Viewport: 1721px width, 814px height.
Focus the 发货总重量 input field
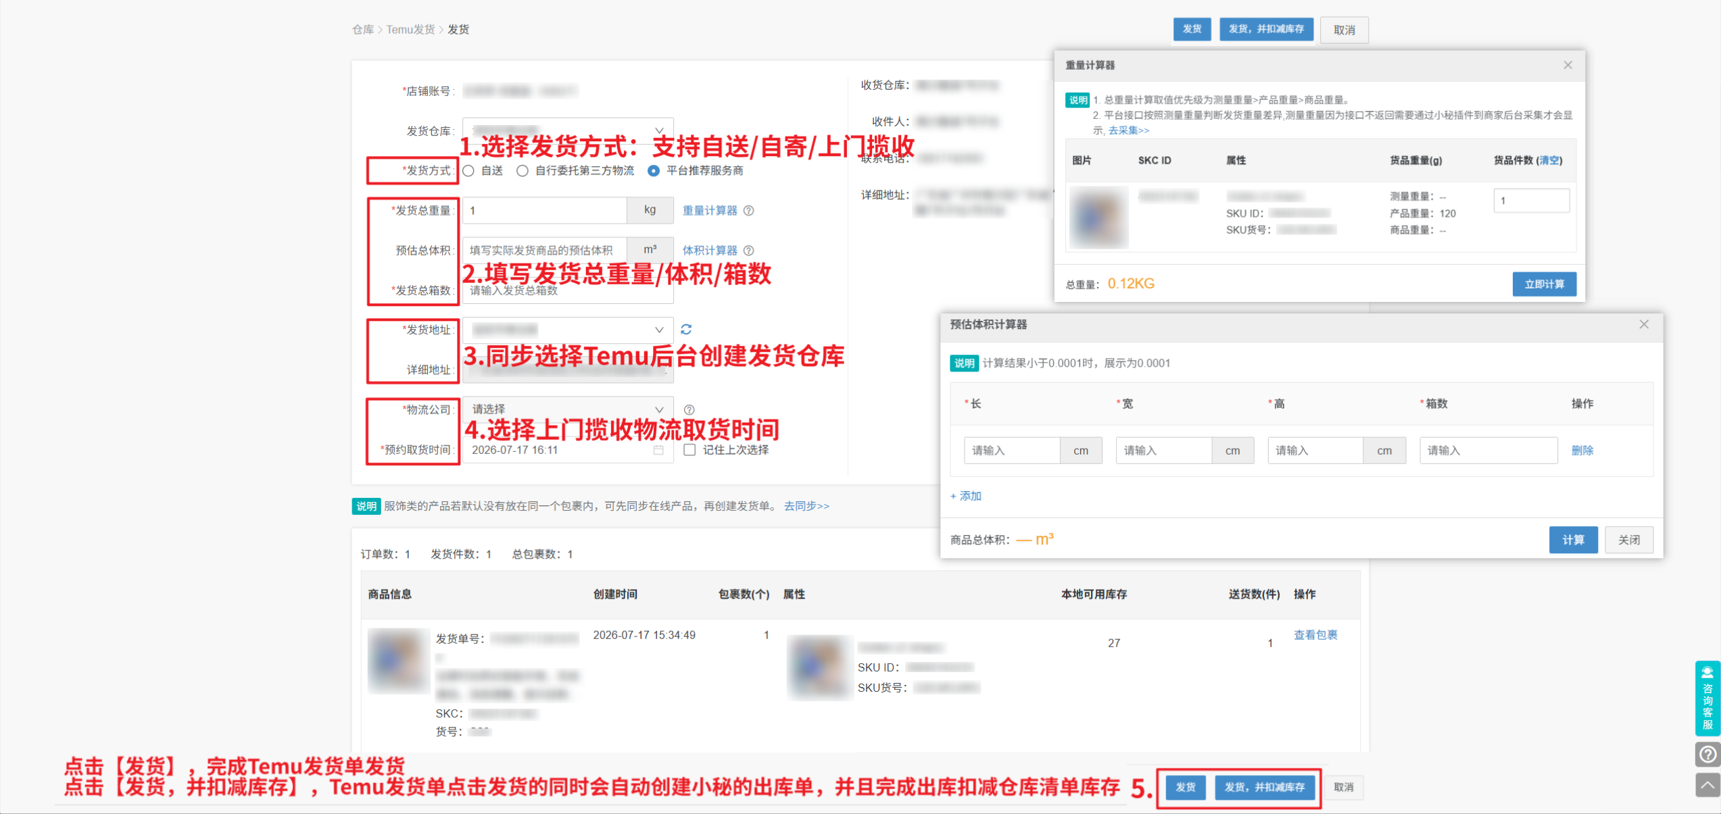click(x=545, y=210)
